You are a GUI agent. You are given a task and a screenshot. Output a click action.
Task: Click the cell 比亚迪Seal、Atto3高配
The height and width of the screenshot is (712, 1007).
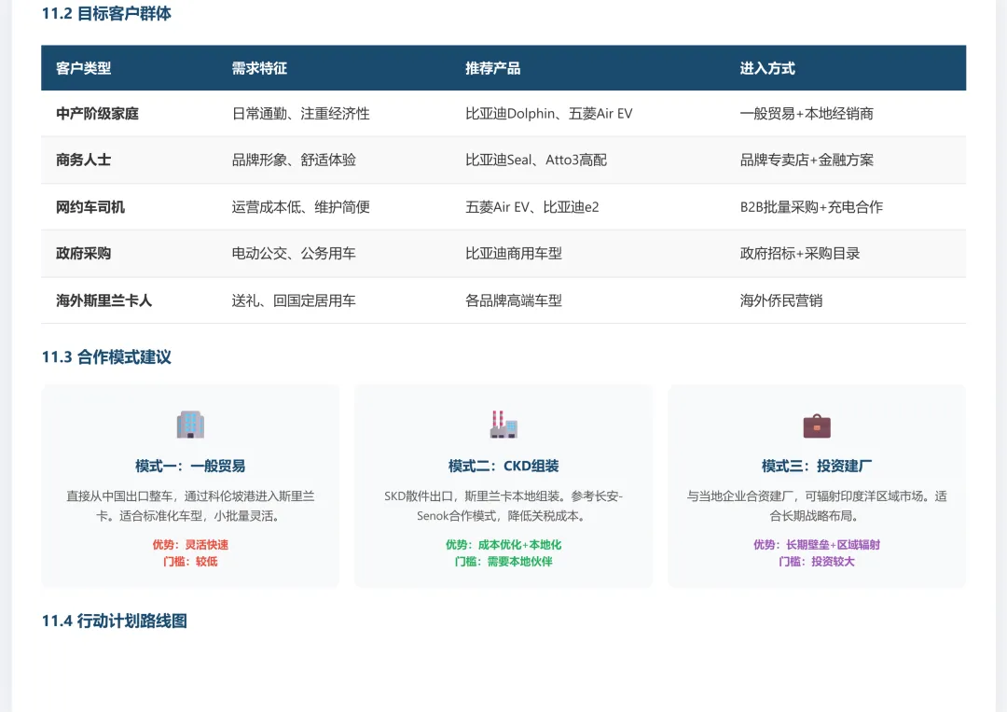[536, 160]
